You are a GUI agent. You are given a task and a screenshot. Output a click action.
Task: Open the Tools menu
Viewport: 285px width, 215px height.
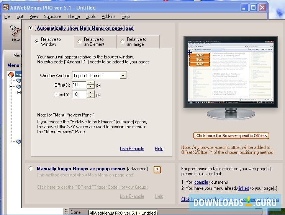[91, 16]
